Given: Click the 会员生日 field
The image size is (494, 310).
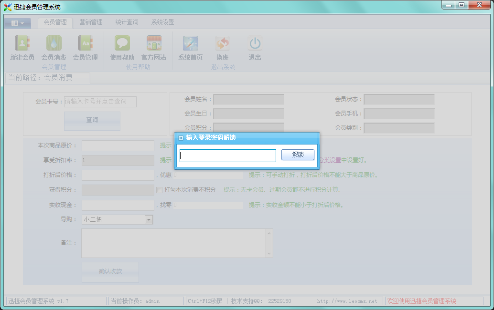Looking at the screenshot, I should point(248,114).
